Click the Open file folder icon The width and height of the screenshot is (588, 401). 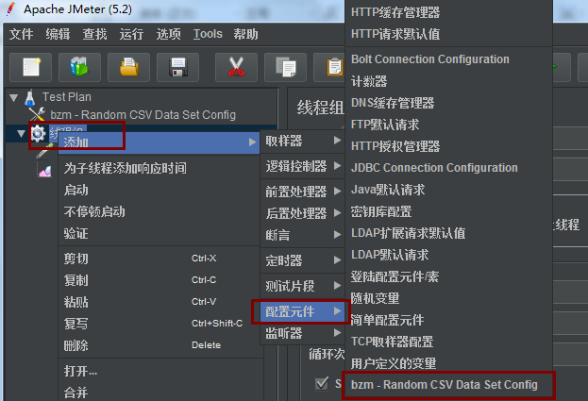coord(128,67)
